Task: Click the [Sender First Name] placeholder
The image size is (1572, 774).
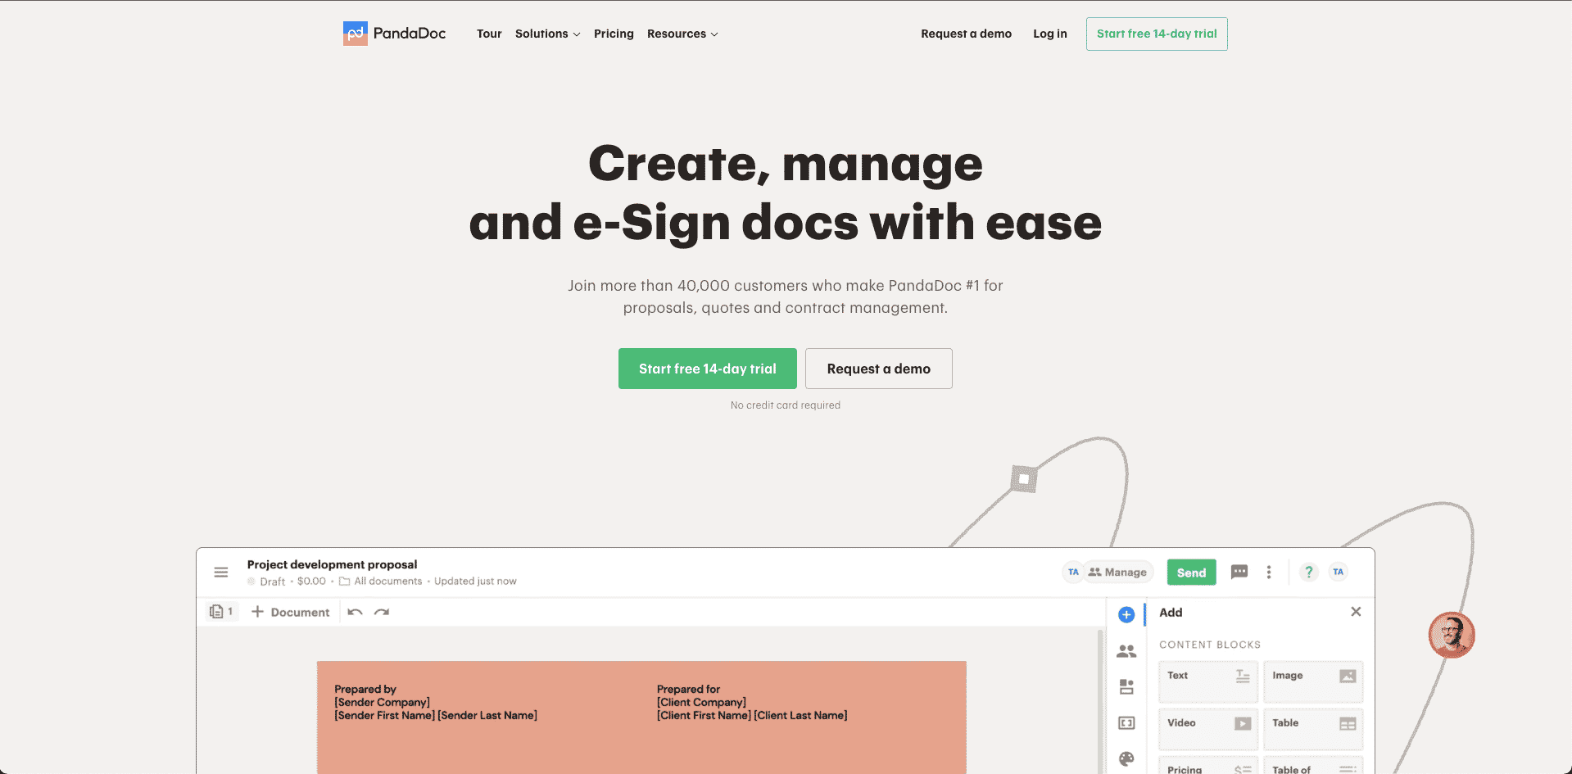Action: 384,715
